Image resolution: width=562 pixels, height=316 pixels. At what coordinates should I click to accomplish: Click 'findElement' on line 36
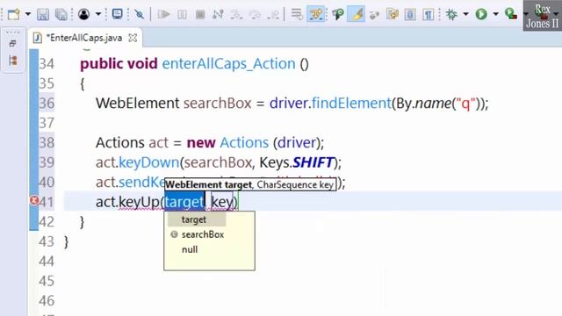click(351, 104)
